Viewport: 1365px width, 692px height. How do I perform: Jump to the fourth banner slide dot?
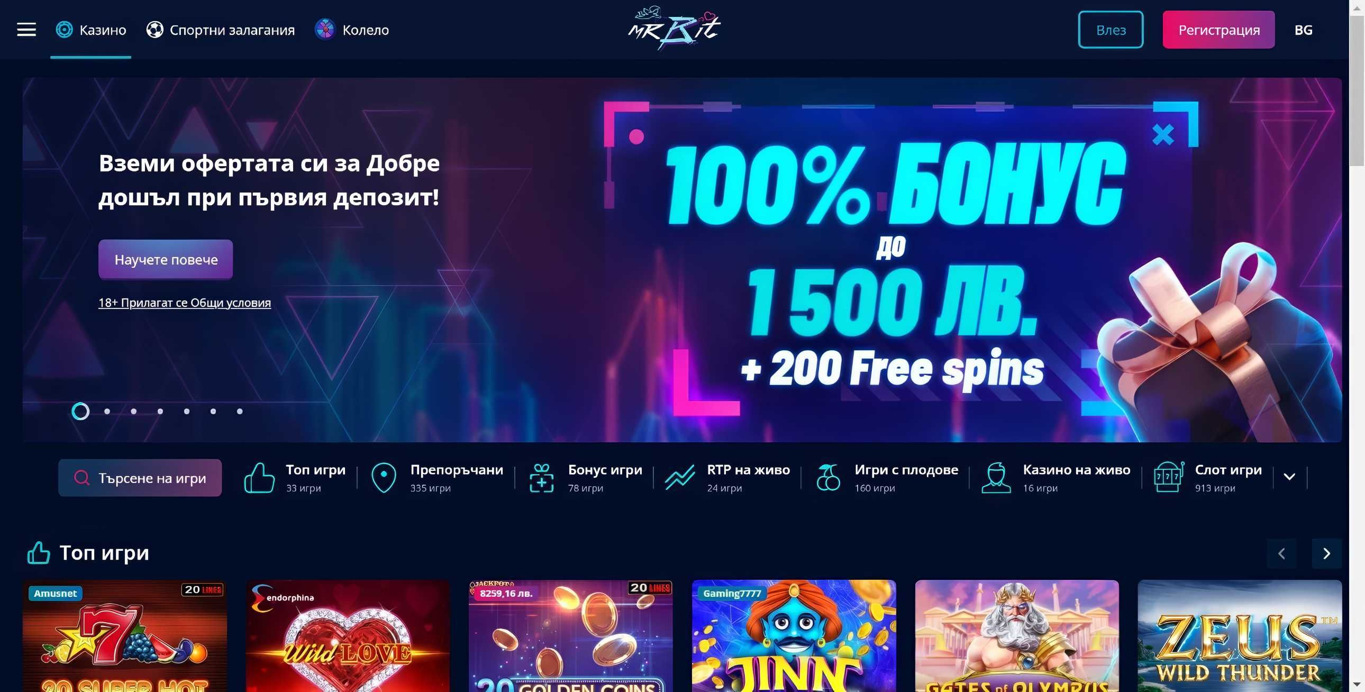pos(160,411)
